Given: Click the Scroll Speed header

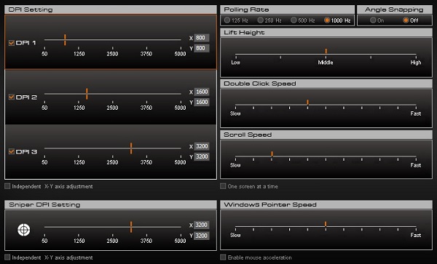Looking at the screenshot, I should tap(326, 135).
